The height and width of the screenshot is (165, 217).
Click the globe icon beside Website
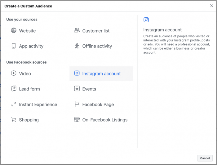point(14,31)
